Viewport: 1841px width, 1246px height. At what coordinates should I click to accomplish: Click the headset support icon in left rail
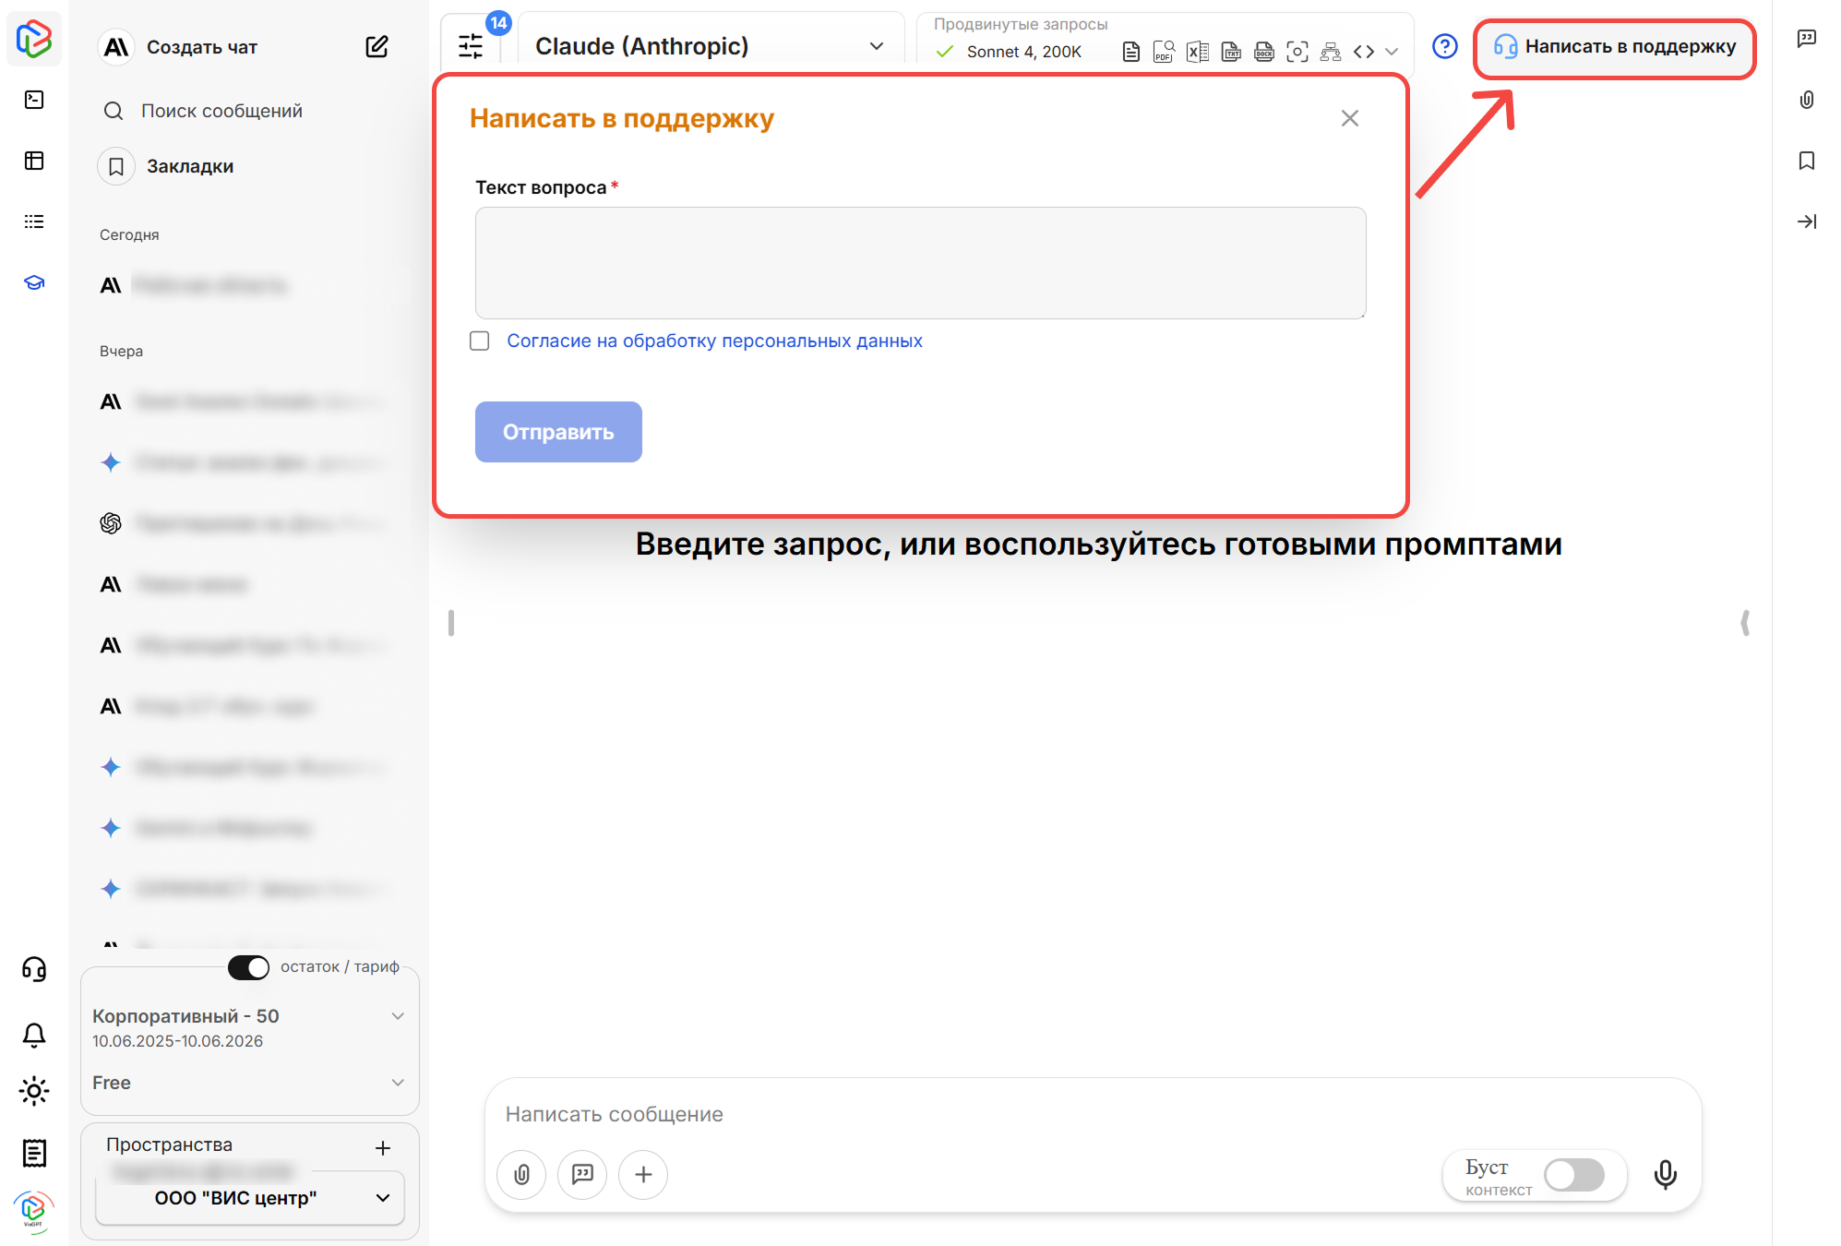point(34,969)
